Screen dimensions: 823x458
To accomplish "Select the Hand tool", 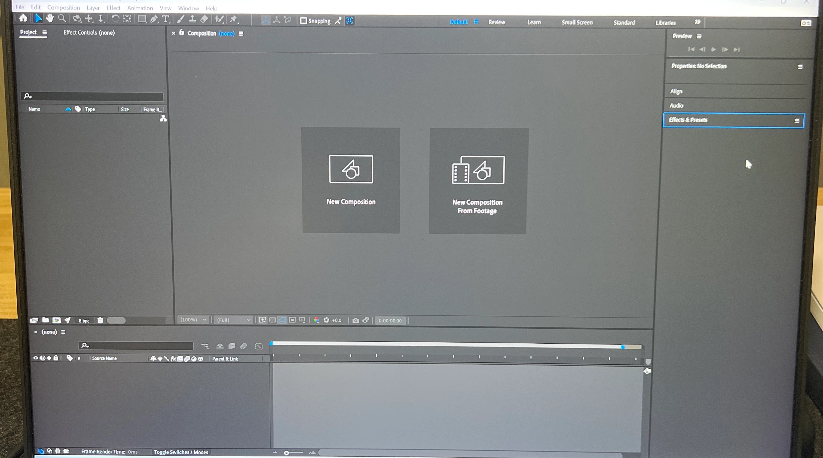I will [x=50, y=18].
